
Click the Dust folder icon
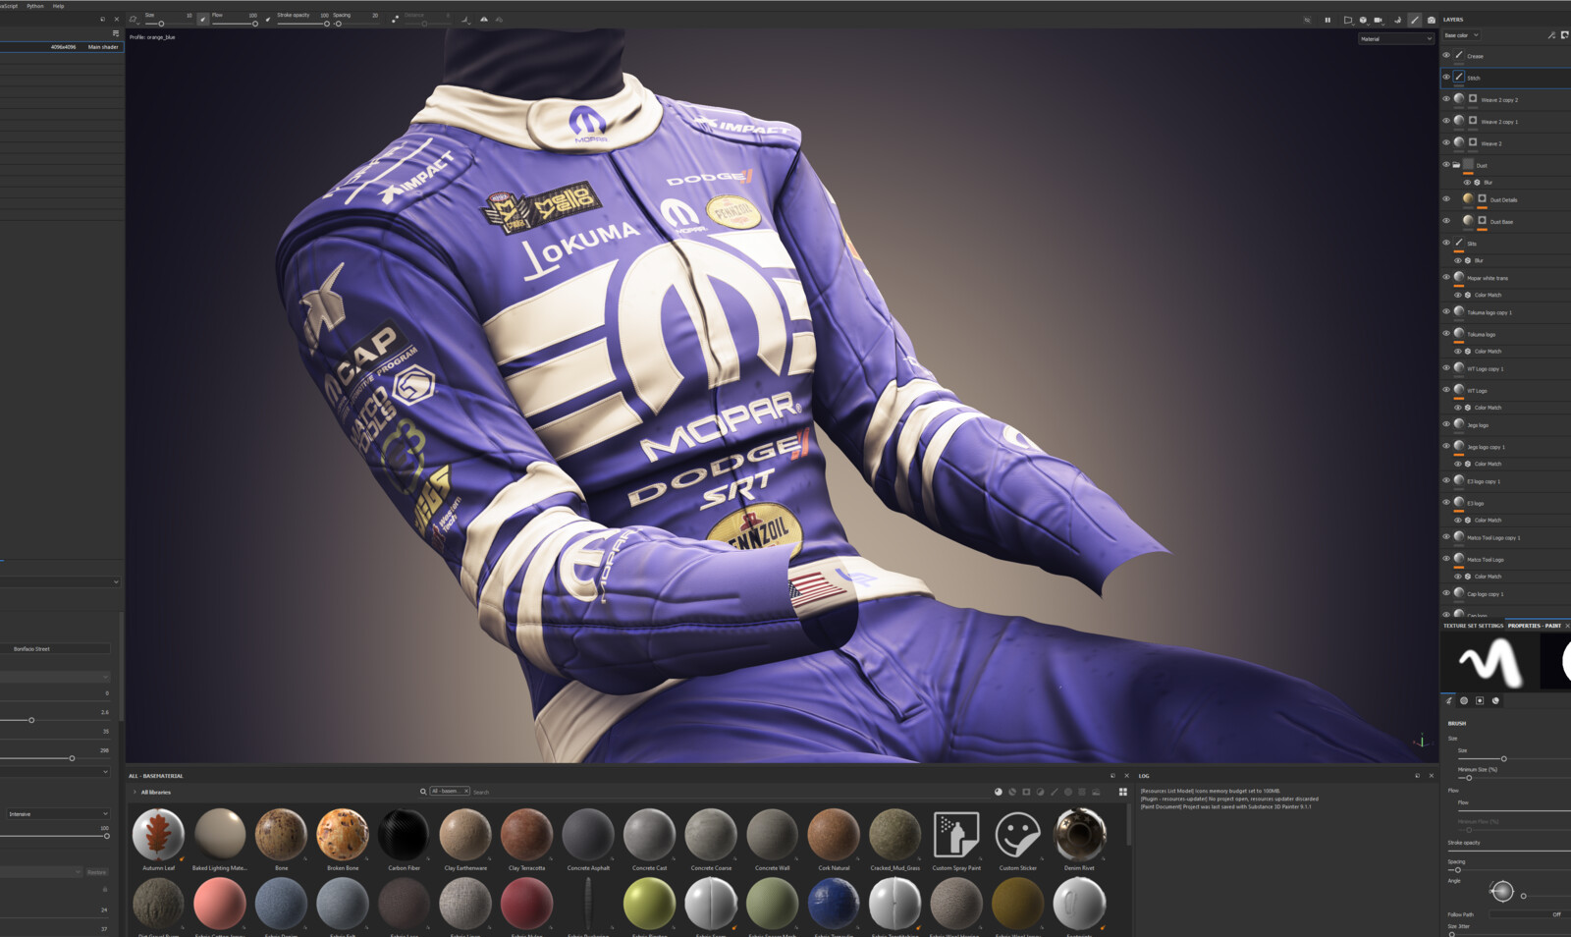(1457, 165)
